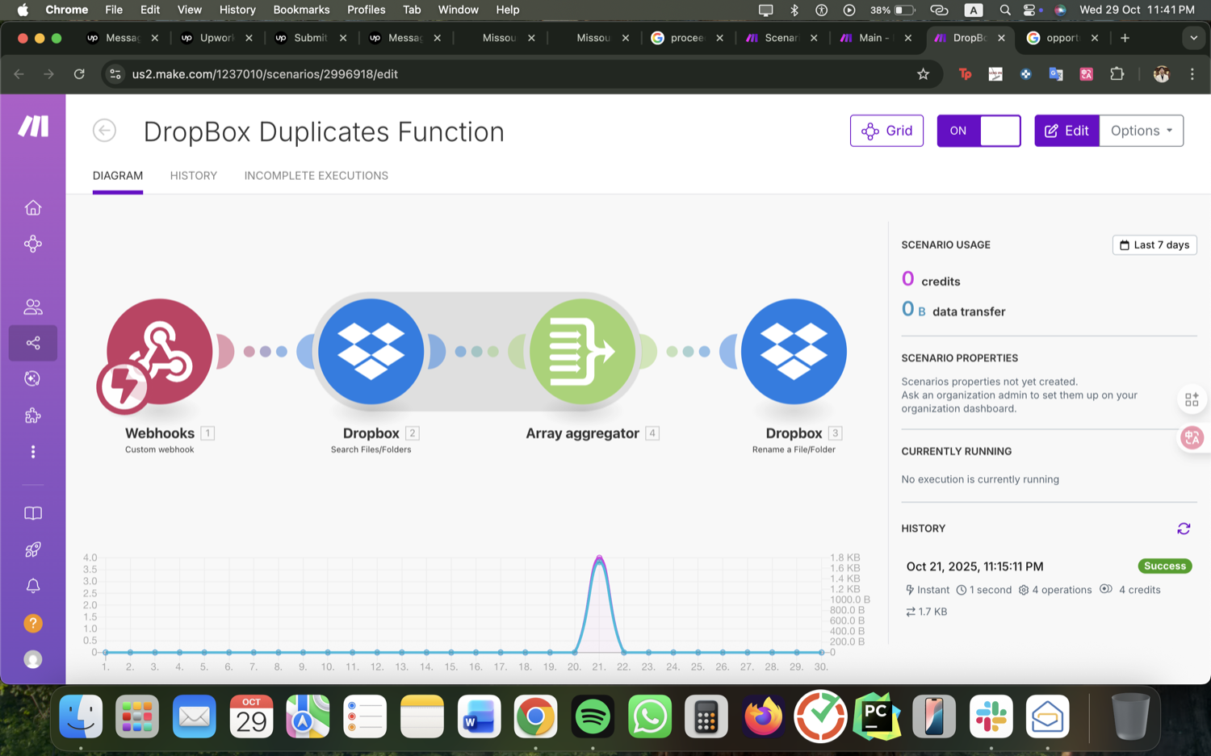Open the user profile avatar in sidebar
The height and width of the screenshot is (756, 1211).
coord(33,659)
